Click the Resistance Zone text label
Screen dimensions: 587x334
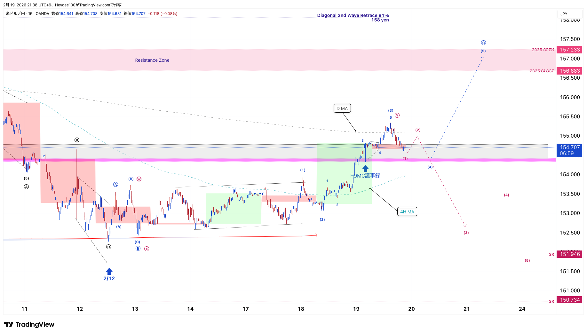152,60
